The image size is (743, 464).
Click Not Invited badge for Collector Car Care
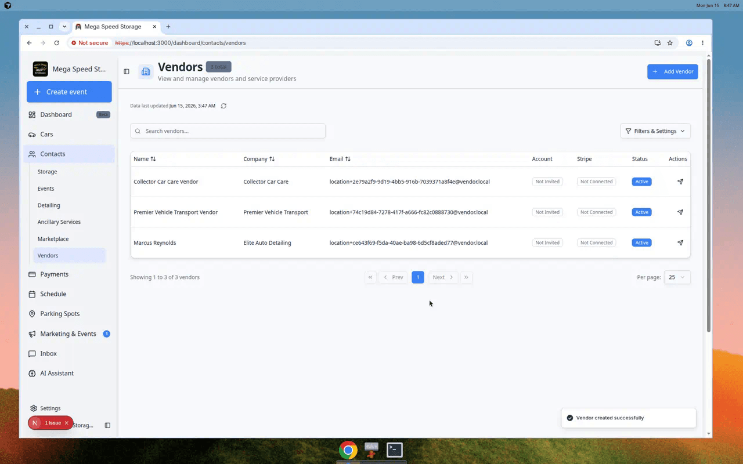(547, 182)
